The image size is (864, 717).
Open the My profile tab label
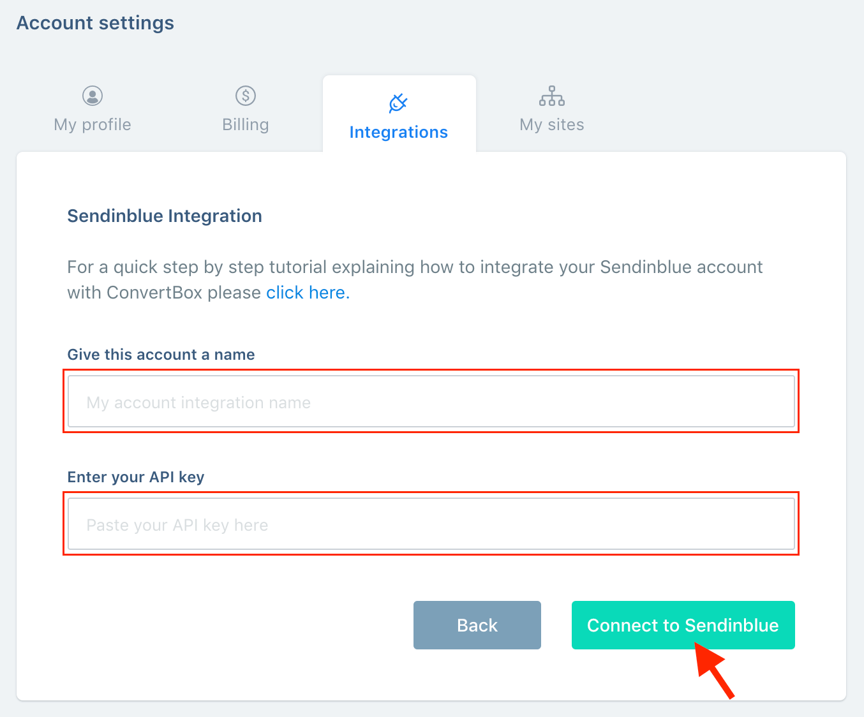pos(93,124)
